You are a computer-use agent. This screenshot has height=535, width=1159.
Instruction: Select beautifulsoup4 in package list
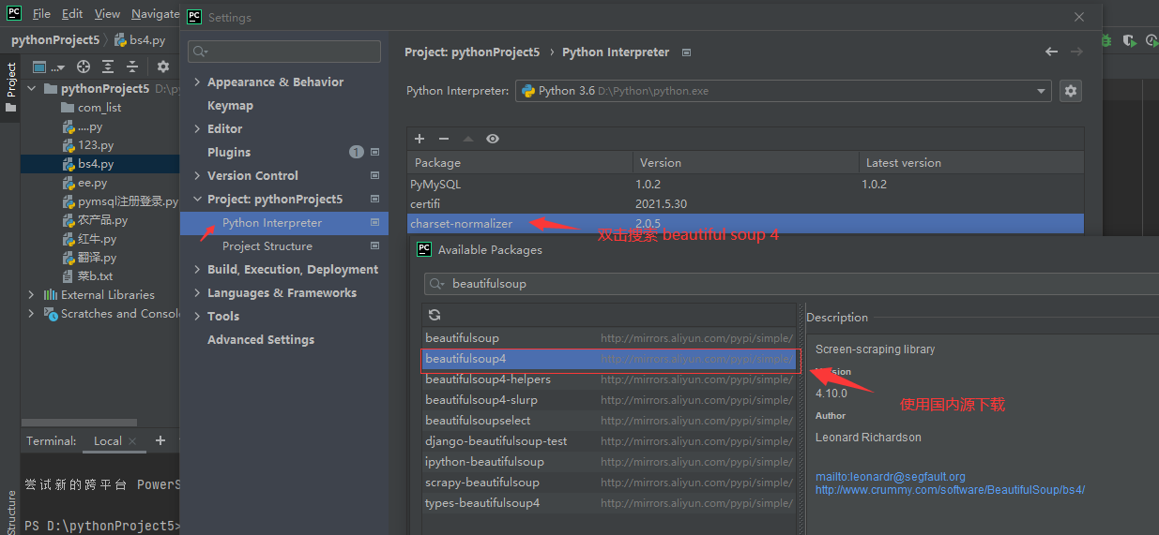(x=610, y=359)
